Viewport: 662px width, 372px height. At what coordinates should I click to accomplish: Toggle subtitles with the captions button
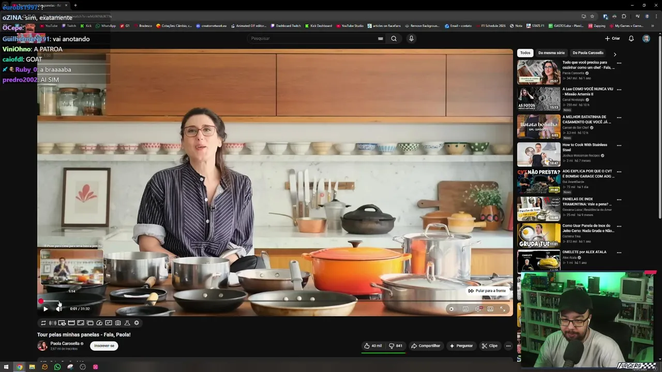coord(465,309)
